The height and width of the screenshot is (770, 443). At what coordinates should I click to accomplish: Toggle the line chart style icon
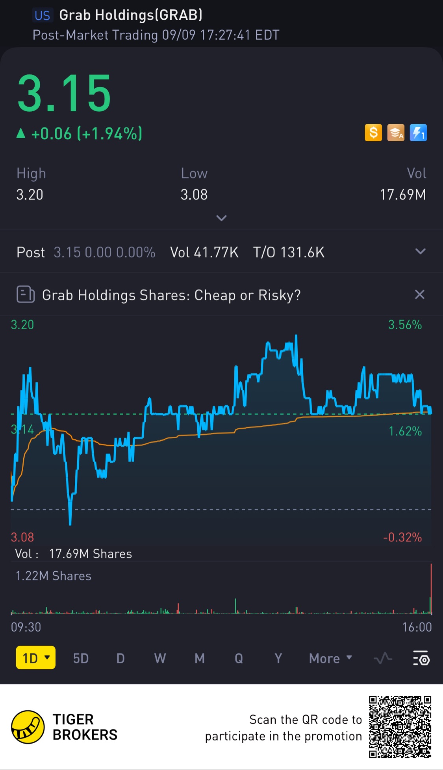click(x=383, y=658)
